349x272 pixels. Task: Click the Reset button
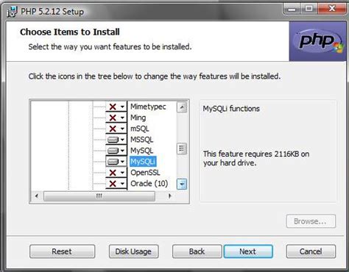pyautogui.click(x=62, y=251)
